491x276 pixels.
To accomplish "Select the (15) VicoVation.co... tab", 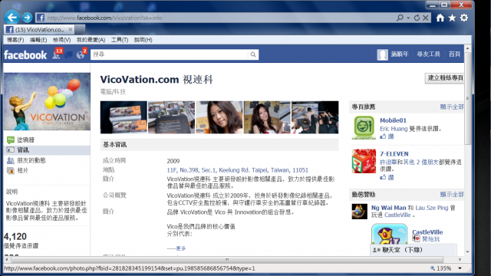I will tap(39, 29).
